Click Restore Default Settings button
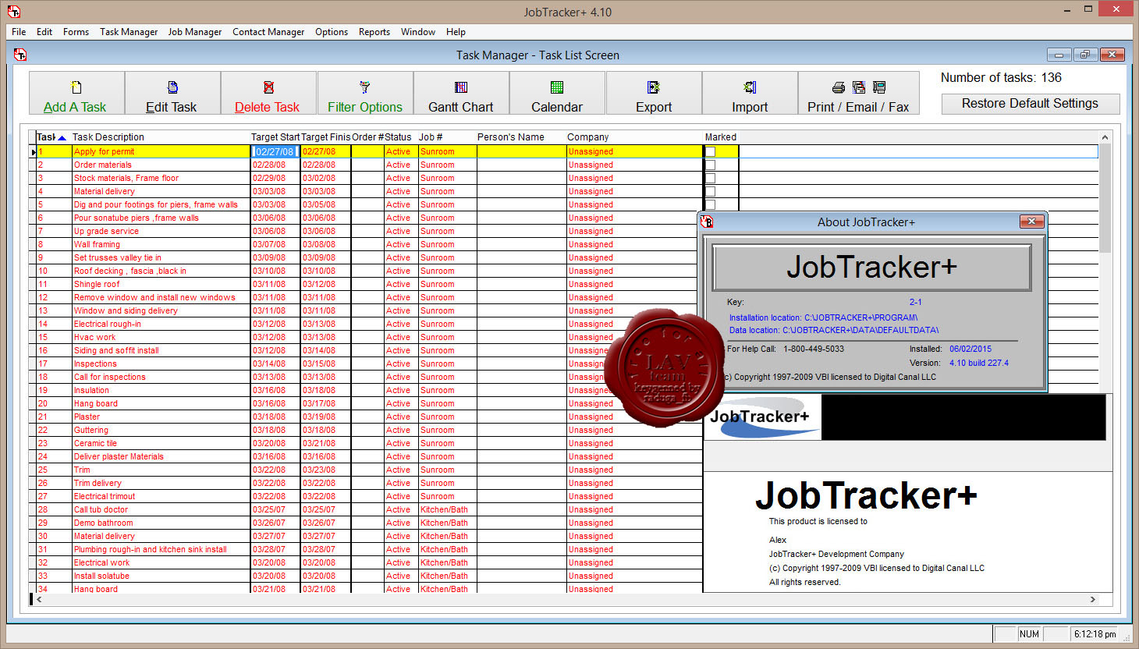Screen dimensions: 1139x649 1030,104
